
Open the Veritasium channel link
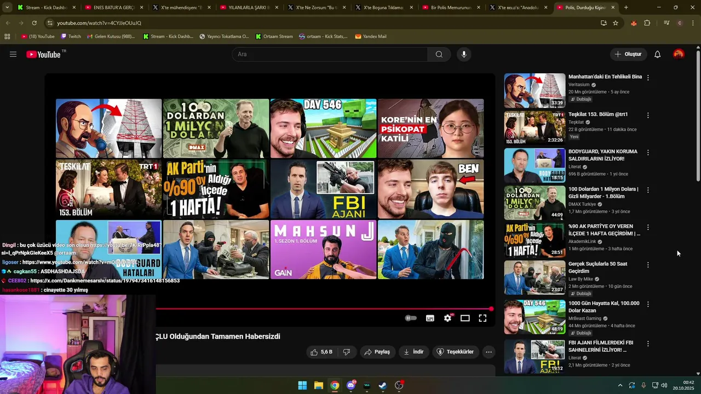click(x=579, y=85)
